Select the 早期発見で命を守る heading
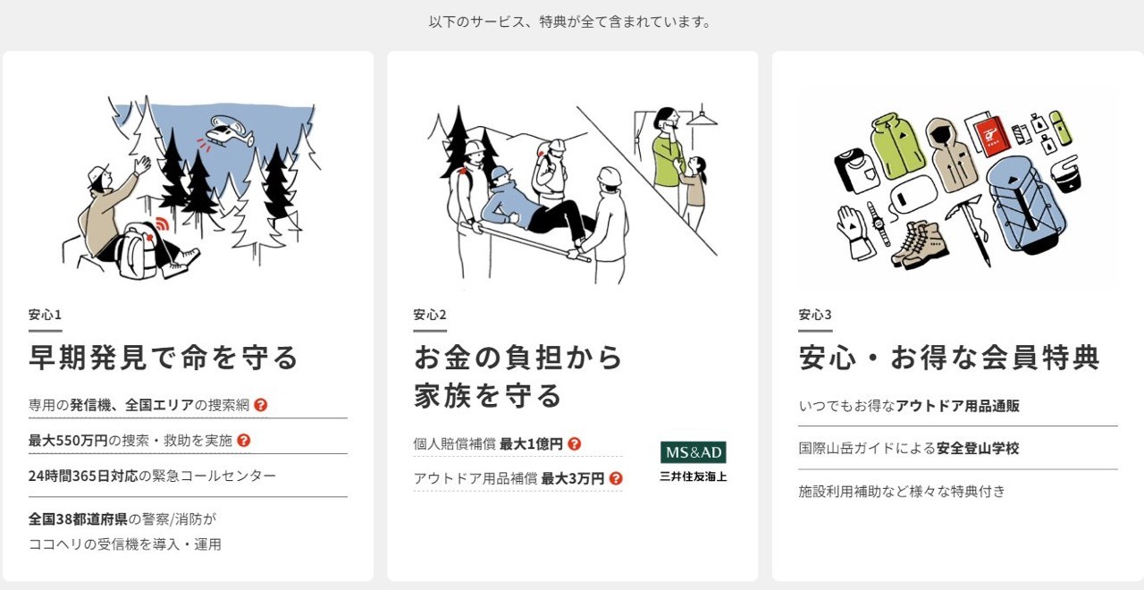Image resolution: width=1144 pixels, height=590 pixels. pos(164,358)
